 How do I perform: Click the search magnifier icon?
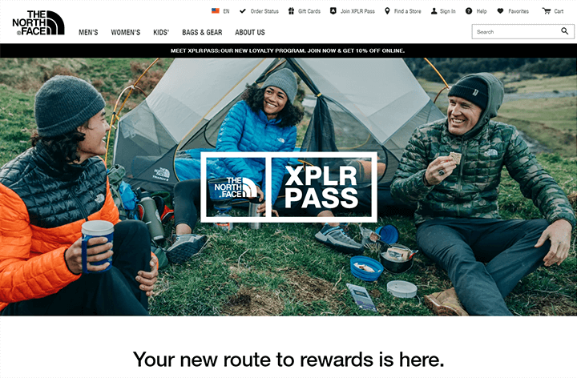pos(564,31)
